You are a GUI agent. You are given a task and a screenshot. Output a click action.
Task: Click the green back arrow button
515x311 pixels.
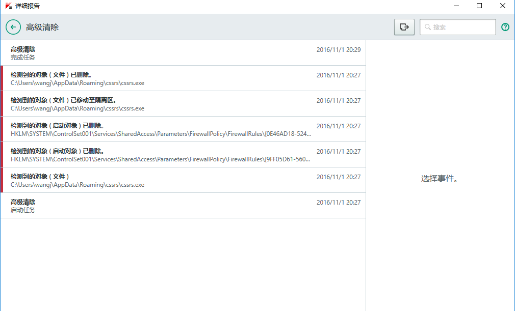[13, 27]
